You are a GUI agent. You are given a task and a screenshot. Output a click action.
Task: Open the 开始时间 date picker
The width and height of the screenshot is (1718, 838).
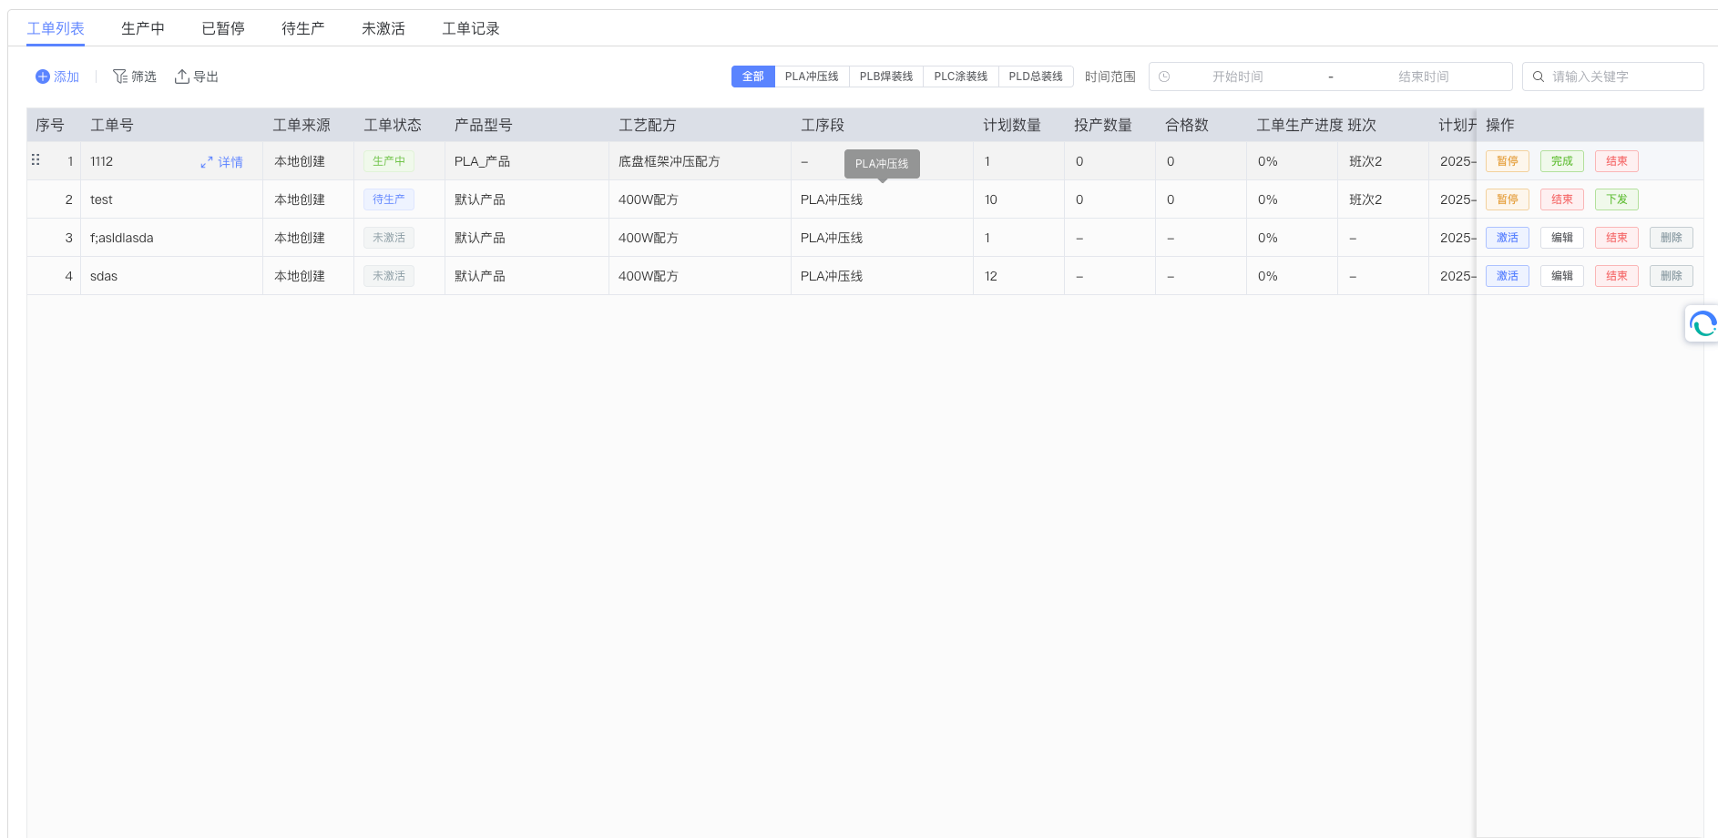(x=1239, y=77)
